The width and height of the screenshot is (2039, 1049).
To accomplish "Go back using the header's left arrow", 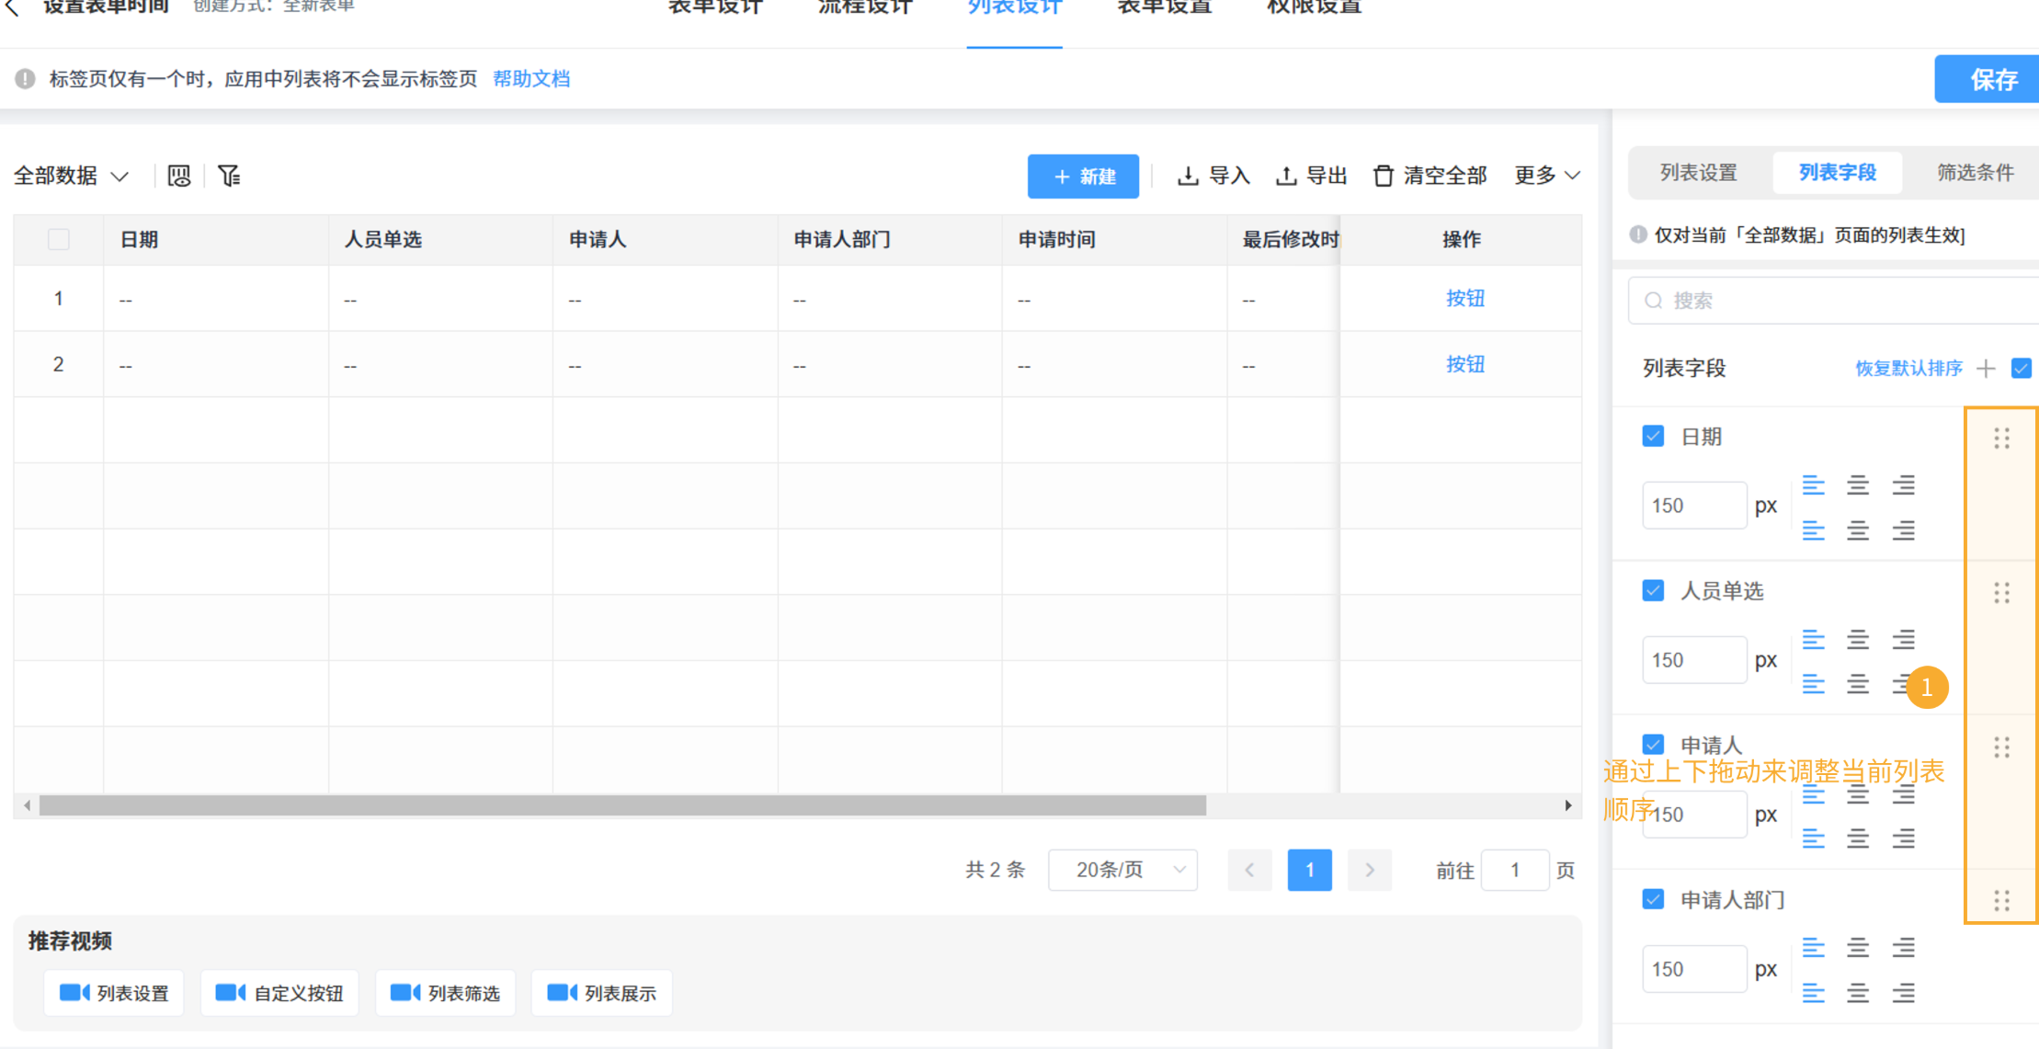I will [12, 7].
